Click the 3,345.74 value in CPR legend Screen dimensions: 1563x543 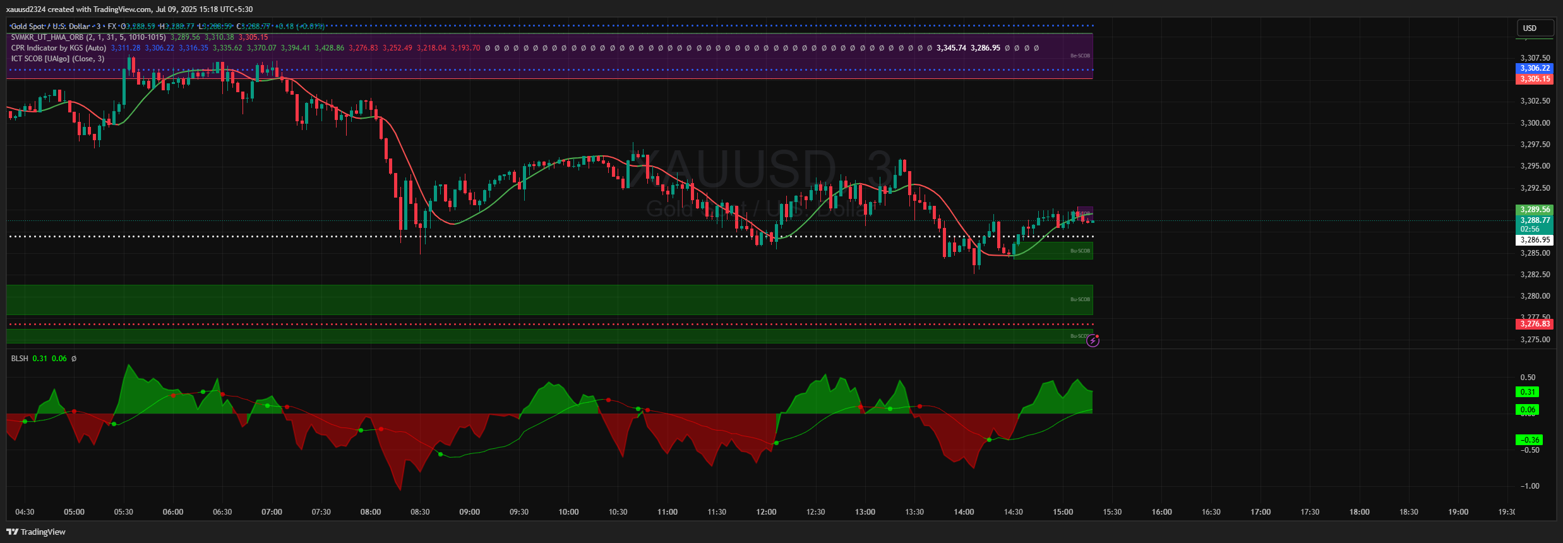[x=951, y=48]
